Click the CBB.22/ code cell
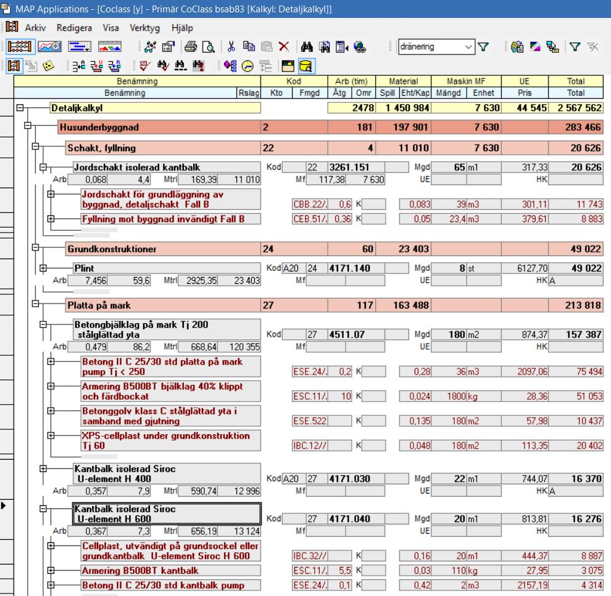 click(x=310, y=204)
